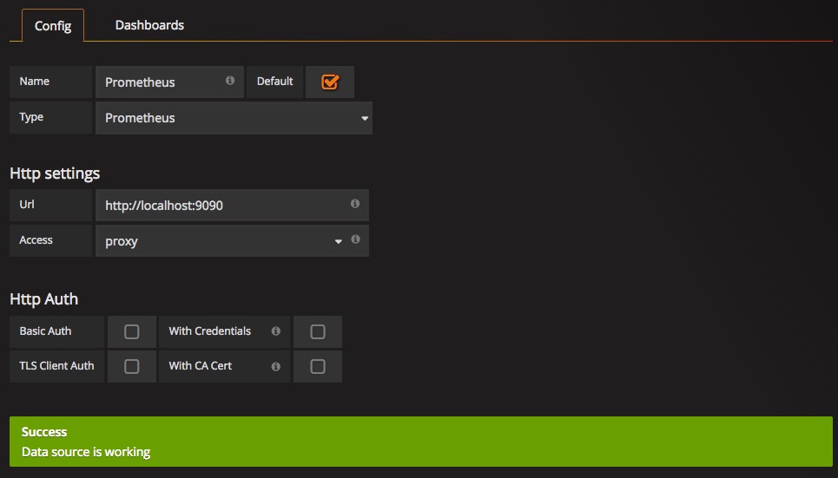This screenshot has width=838, height=478.
Task: Enable the TLS Client Auth checkbox
Action: click(x=131, y=366)
